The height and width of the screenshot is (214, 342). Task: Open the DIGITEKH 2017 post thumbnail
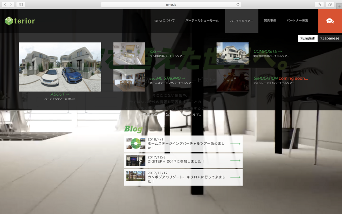pos(136,161)
